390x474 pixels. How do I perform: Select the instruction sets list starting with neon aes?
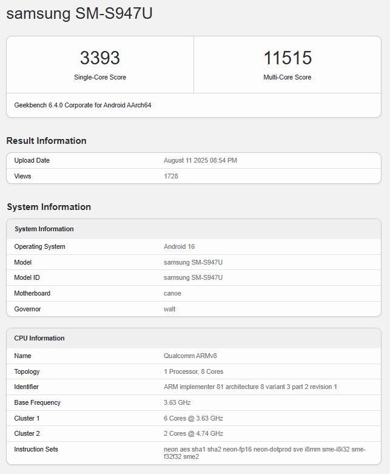coord(264,453)
